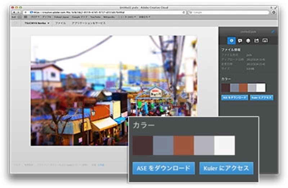The width and height of the screenshot is (288, 188).
Task: Expand the ニュース bookmarks folder dropdown
Action: click(x=127, y=17)
